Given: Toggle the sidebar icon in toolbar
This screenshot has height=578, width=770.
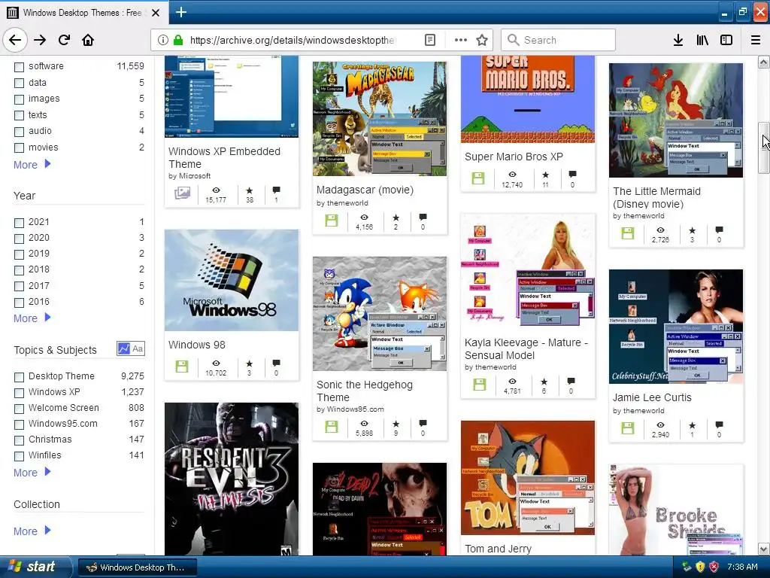Looking at the screenshot, I should pos(726,40).
